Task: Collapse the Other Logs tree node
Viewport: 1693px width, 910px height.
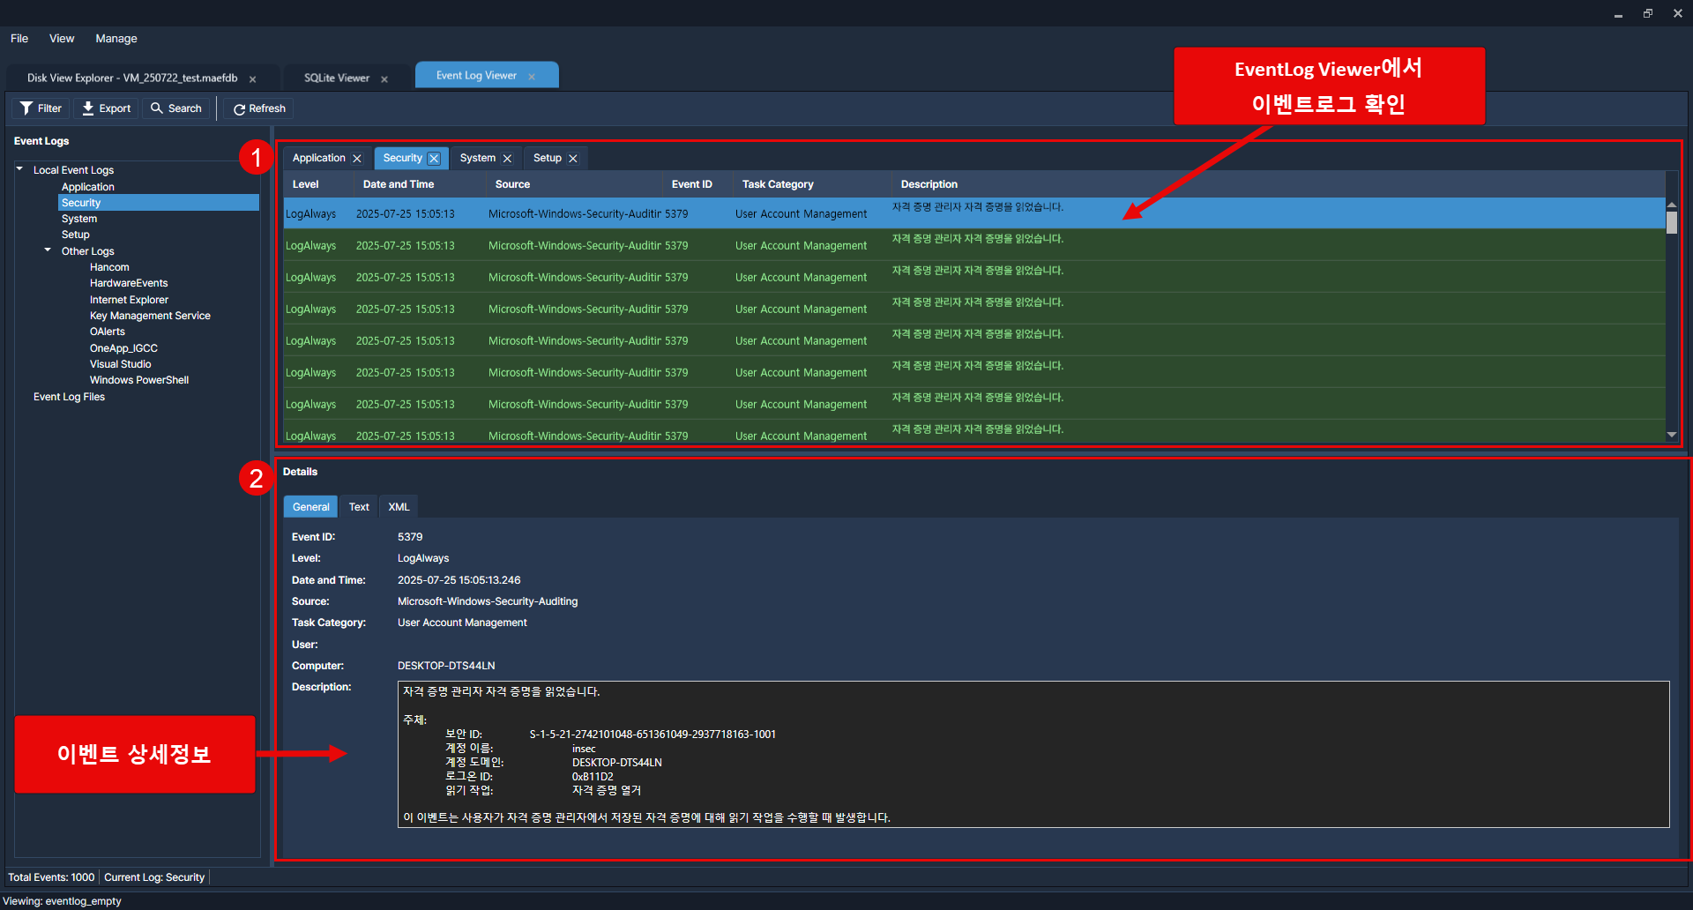Action: click(48, 250)
